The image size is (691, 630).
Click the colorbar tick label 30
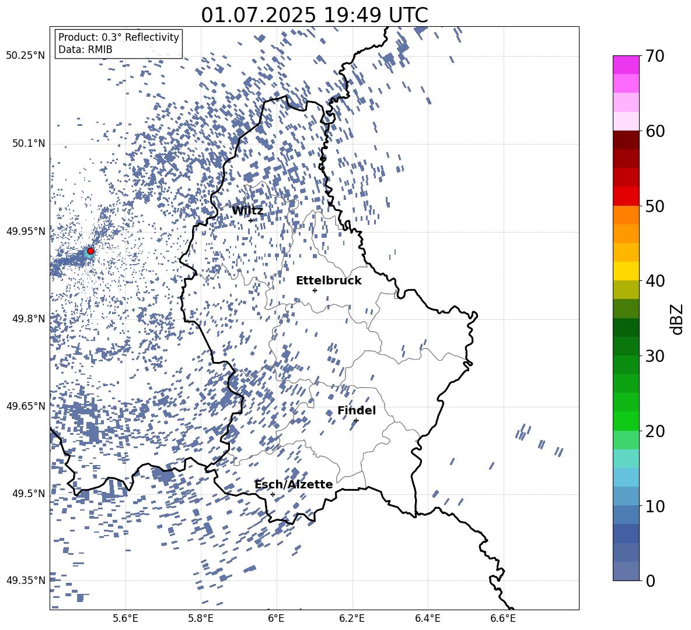(x=655, y=356)
